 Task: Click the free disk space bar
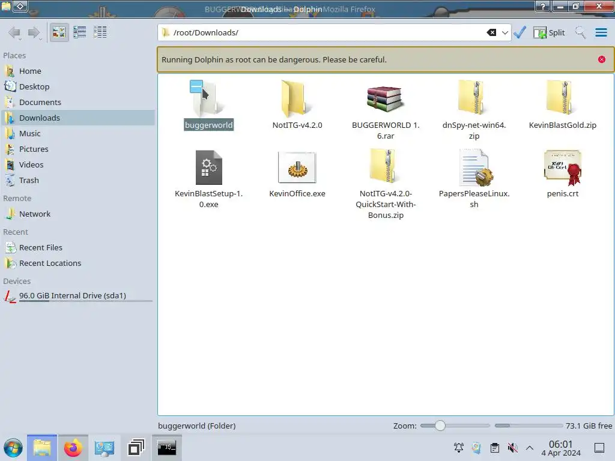529,426
